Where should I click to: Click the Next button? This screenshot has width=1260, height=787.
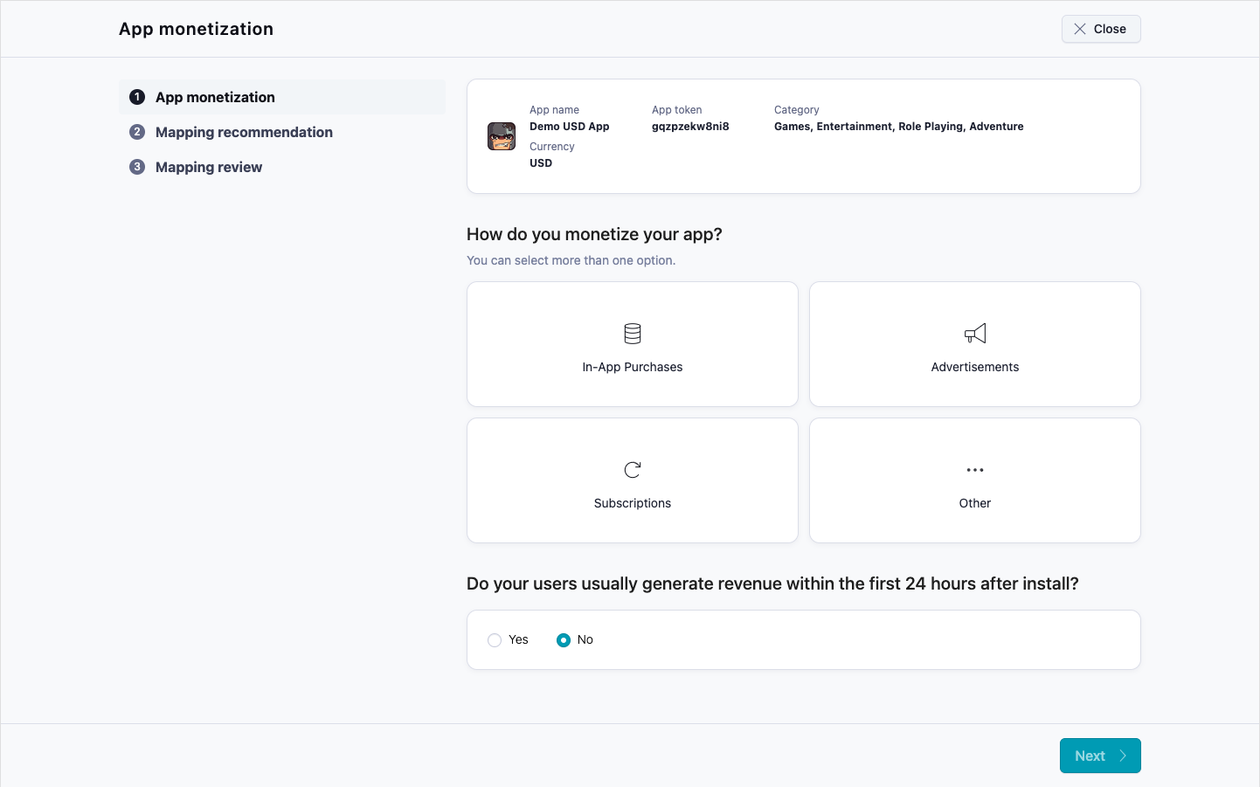click(1100, 755)
